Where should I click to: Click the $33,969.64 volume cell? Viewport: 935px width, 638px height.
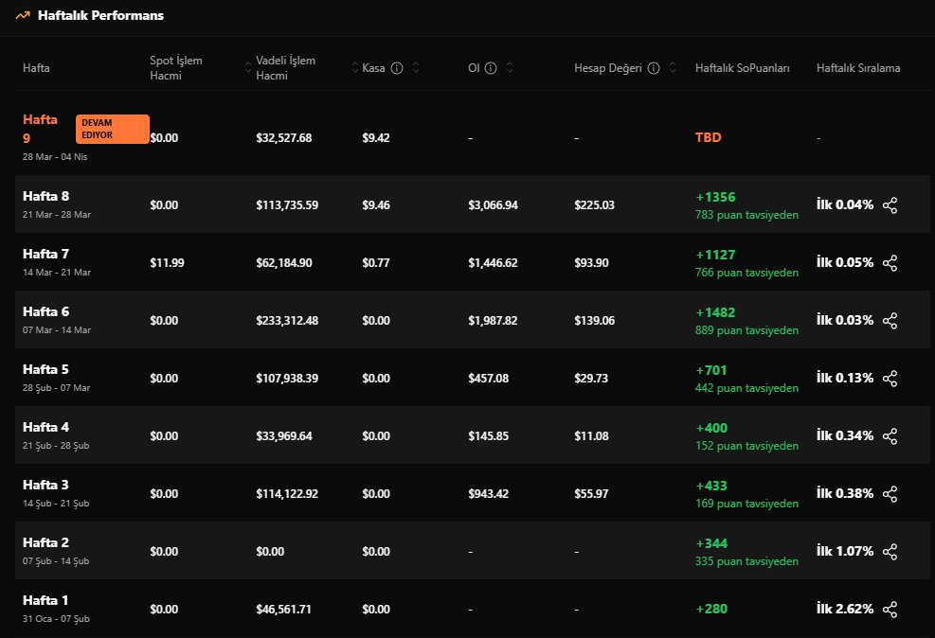coord(284,436)
